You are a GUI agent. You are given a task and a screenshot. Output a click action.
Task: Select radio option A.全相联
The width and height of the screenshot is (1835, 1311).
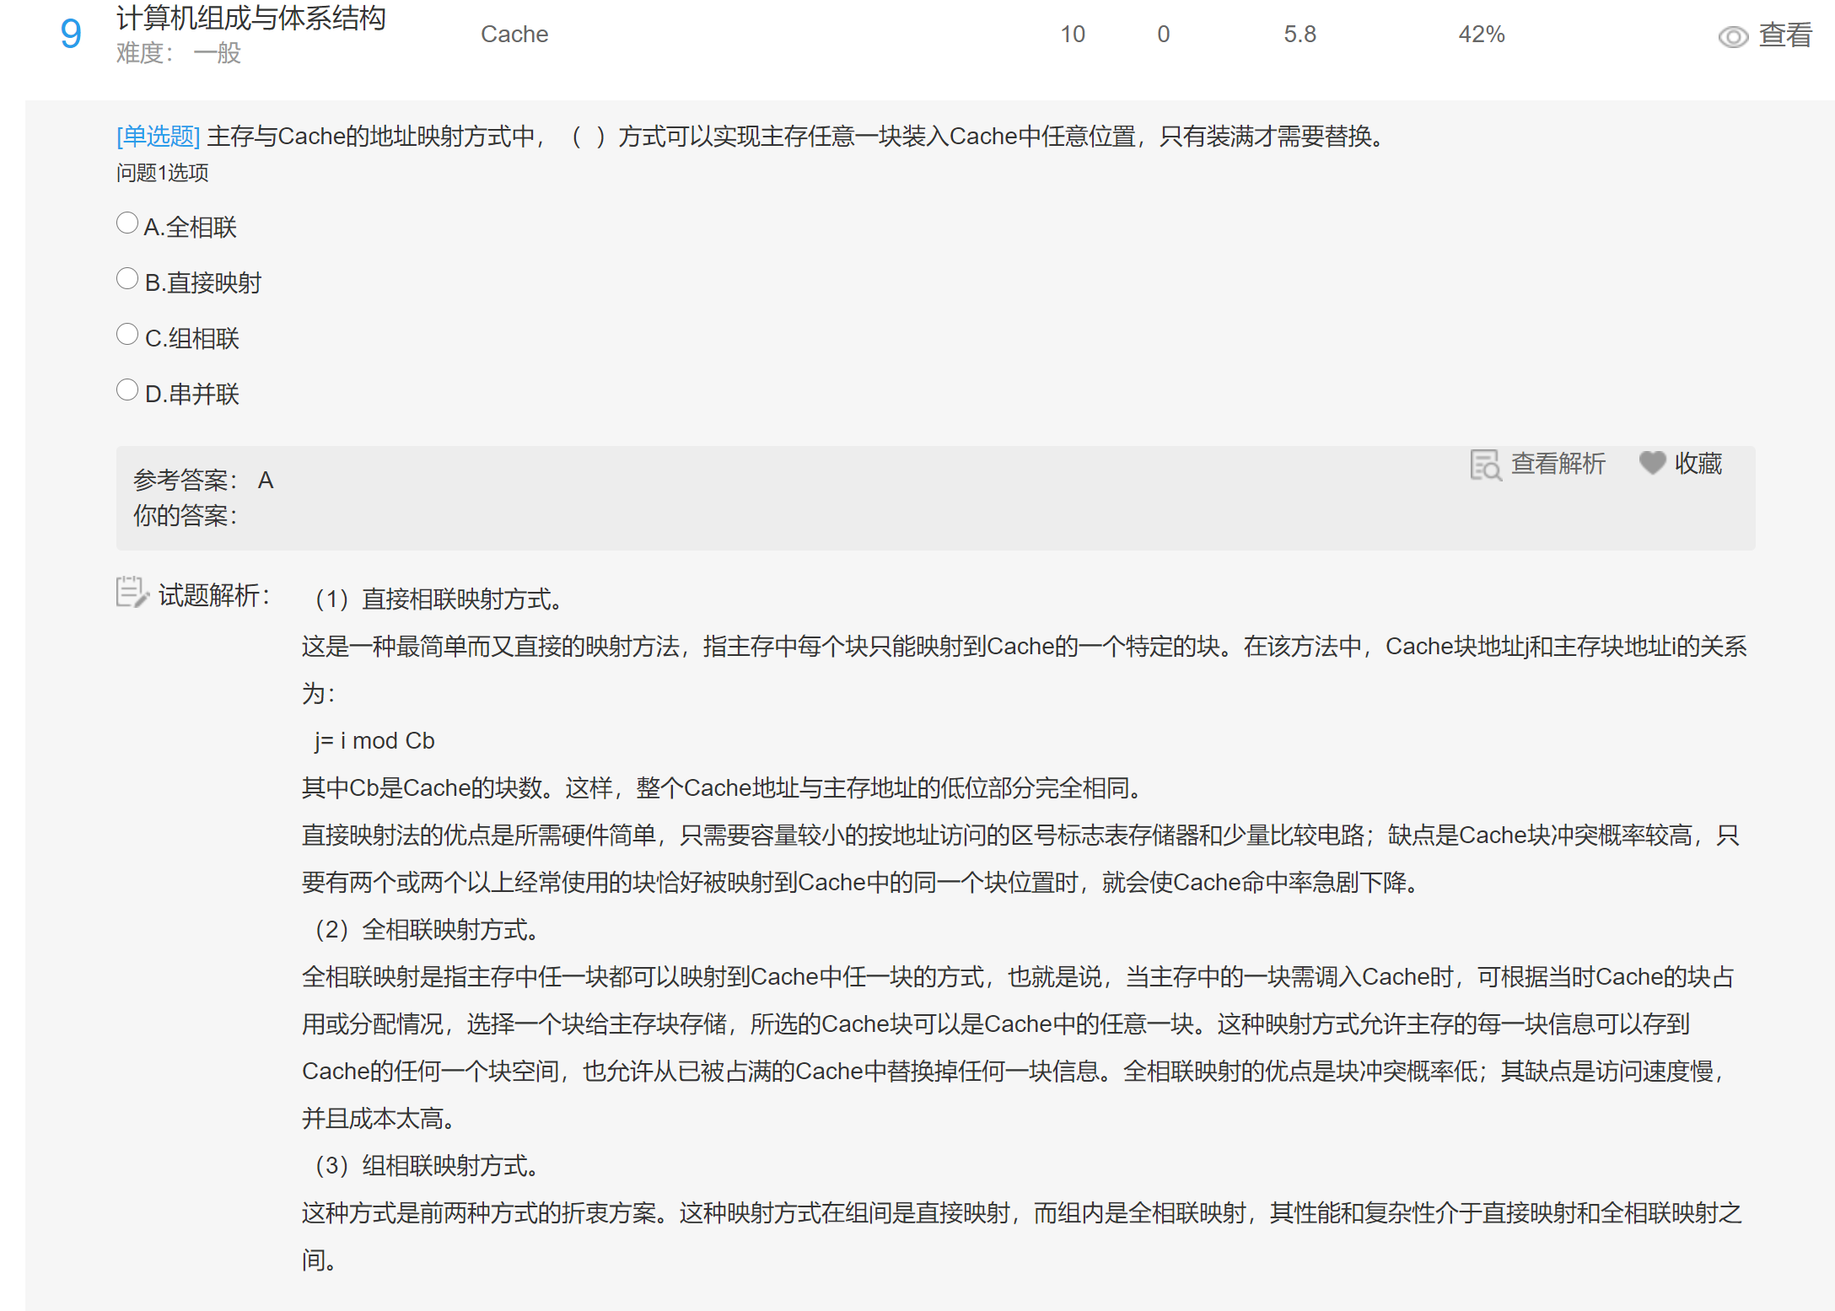pyautogui.click(x=127, y=223)
